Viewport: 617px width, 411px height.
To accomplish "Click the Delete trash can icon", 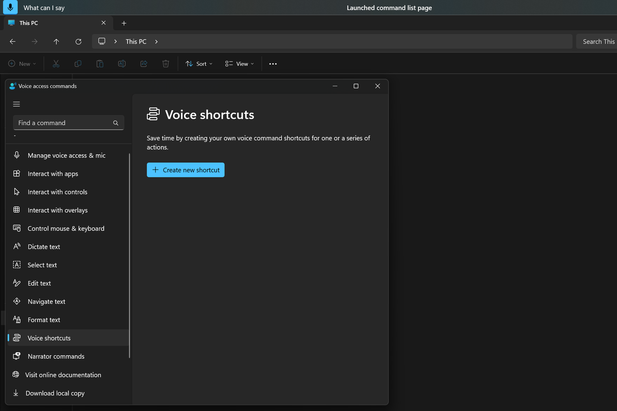I will [166, 64].
